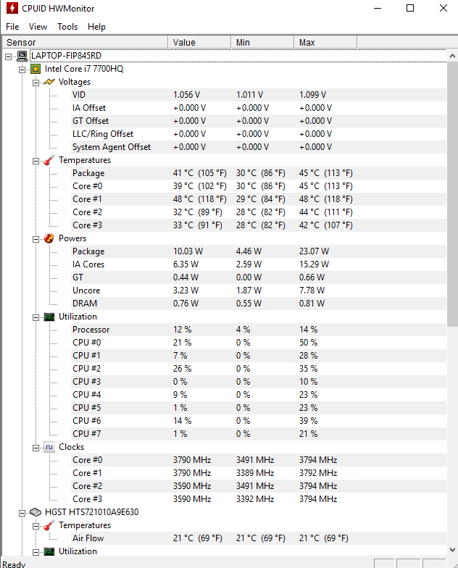Click the Utilization graph icon under the CPU
The image size is (458, 568).
(49, 317)
